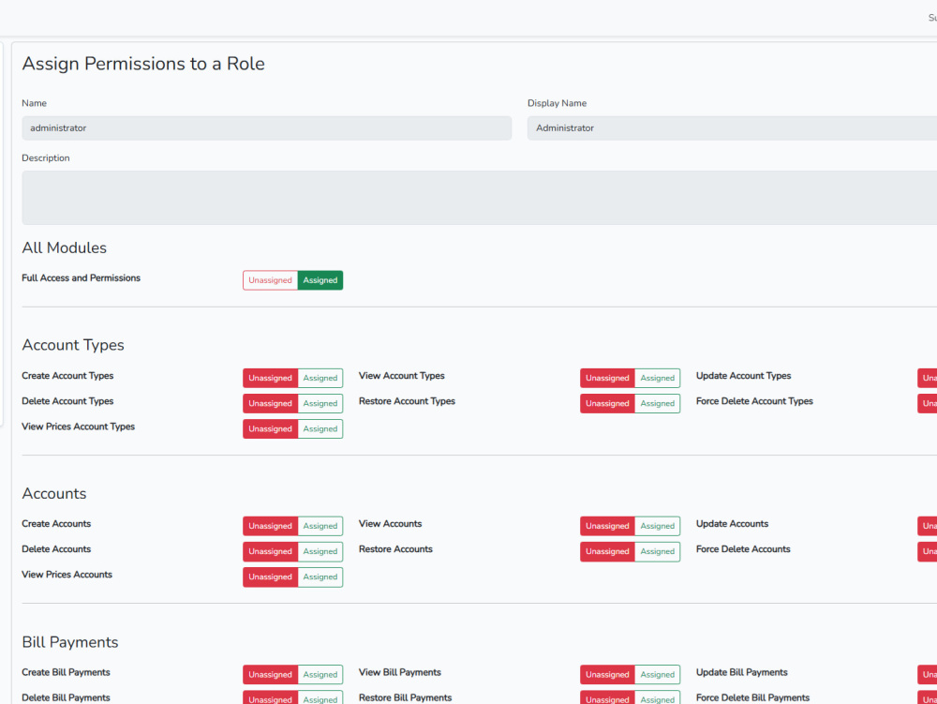Assign Create Bill Payments permission
The width and height of the screenshot is (937, 704).
(x=320, y=675)
